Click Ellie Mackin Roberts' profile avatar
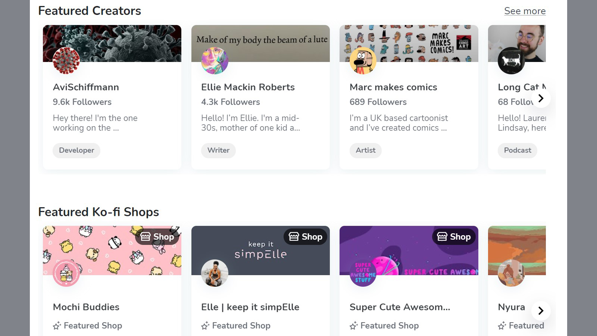The width and height of the screenshot is (597, 336). tap(215, 60)
